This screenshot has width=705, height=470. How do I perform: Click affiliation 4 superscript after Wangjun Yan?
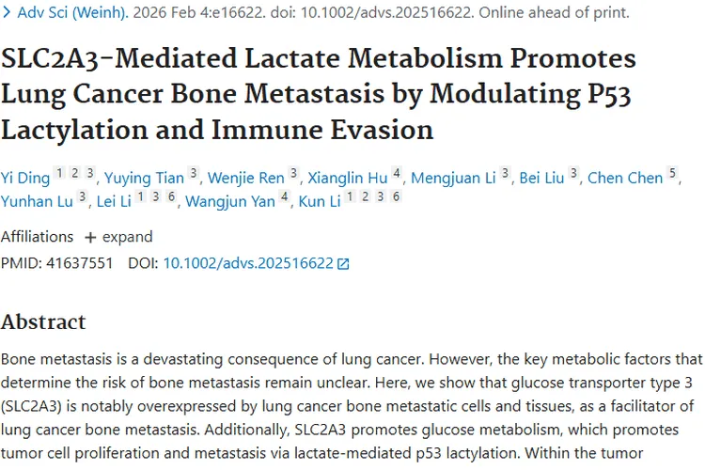click(x=285, y=197)
